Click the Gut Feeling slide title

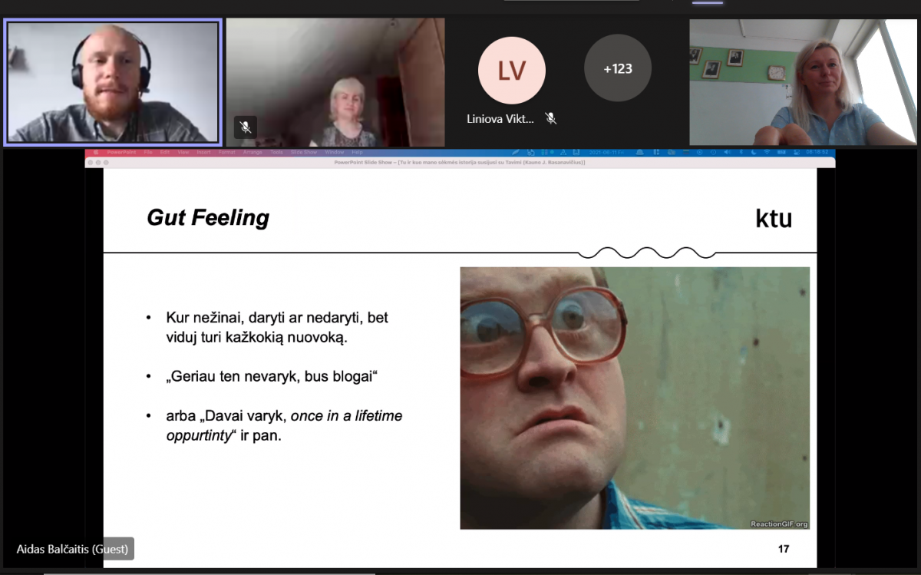[208, 218]
